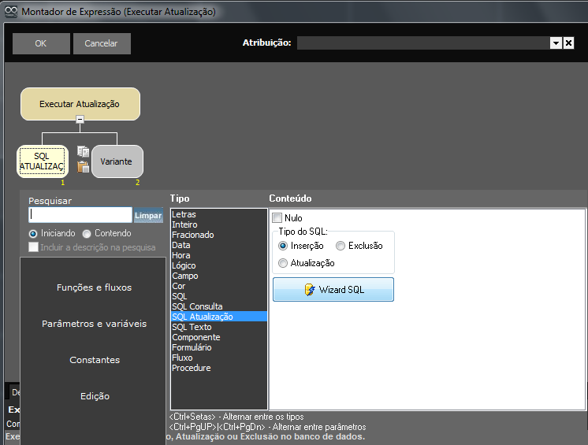Select the Variante parameter node
The width and height of the screenshot is (588, 445).
coord(117,161)
